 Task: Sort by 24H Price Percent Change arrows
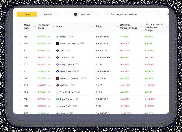139,27
